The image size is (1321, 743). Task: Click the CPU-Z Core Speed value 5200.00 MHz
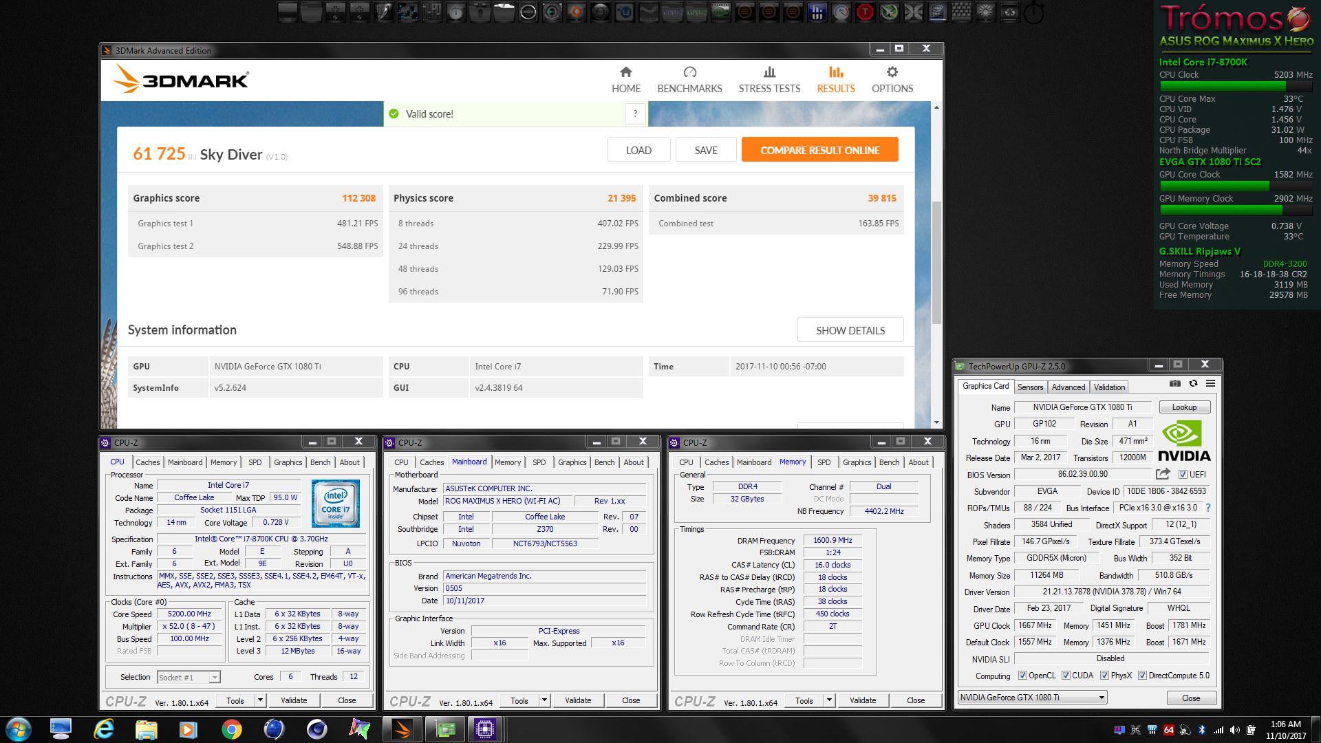[190, 614]
